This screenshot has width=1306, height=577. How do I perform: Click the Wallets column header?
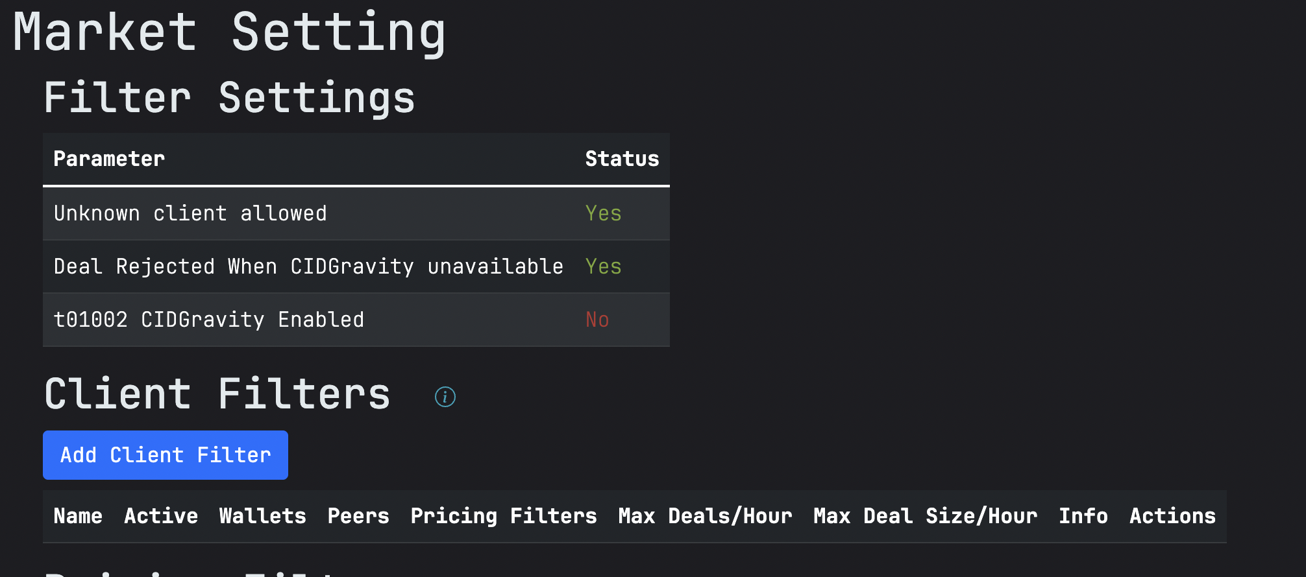point(262,516)
